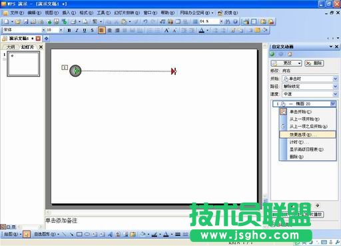This screenshot has height=246, width=341.
Task: Toggle left text alignment
Action: coord(101,30)
